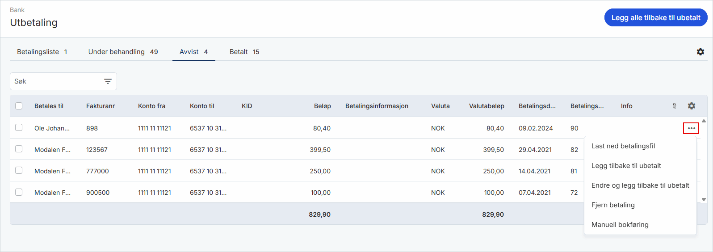Click the table scrollbar up arrow
This screenshot has height=252, width=713.
pos(704,121)
